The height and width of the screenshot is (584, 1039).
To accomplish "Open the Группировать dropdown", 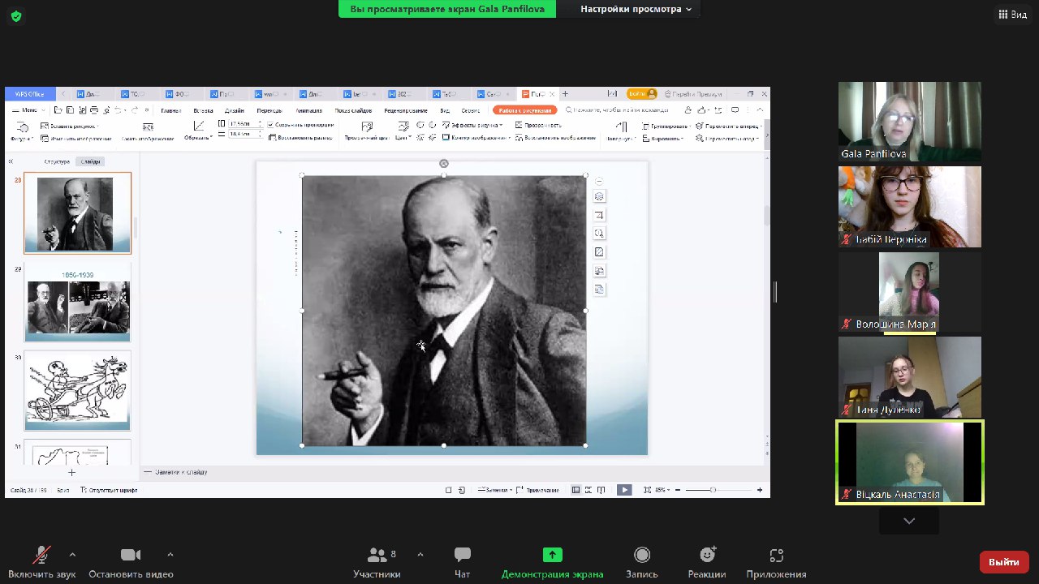I will (665, 127).
